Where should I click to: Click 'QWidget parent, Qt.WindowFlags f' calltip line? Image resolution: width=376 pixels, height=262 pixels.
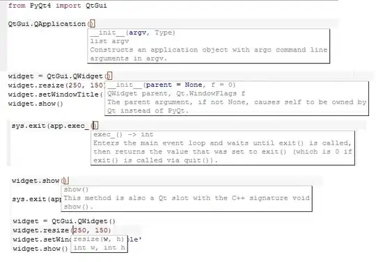(x=176, y=93)
